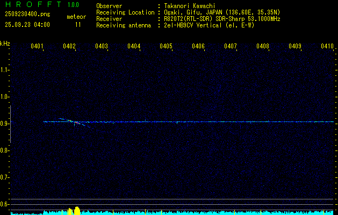Click the 0.7 kHz frequency label
Image resolution: width=338 pixels, height=215 pixels.
(5, 177)
